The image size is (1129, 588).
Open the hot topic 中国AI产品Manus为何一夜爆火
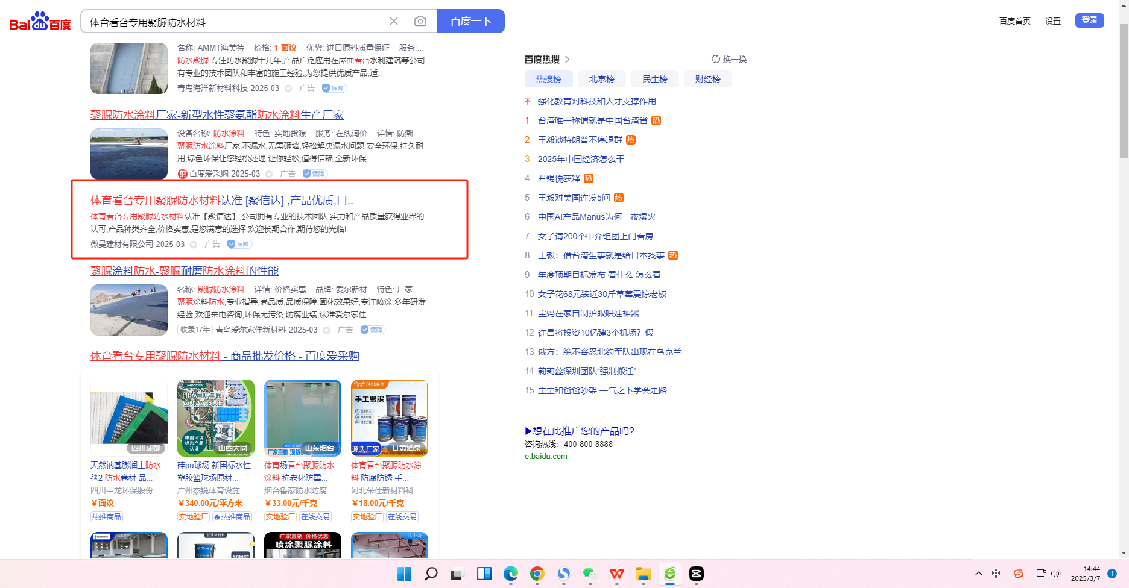[x=596, y=217]
